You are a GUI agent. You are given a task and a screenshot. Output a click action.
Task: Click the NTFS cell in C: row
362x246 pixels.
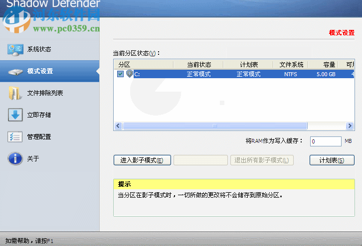point(290,74)
